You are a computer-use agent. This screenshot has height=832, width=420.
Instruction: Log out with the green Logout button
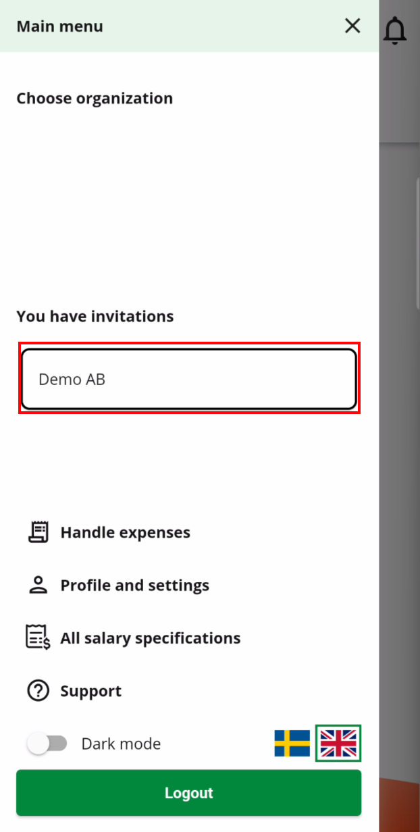point(189,793)
